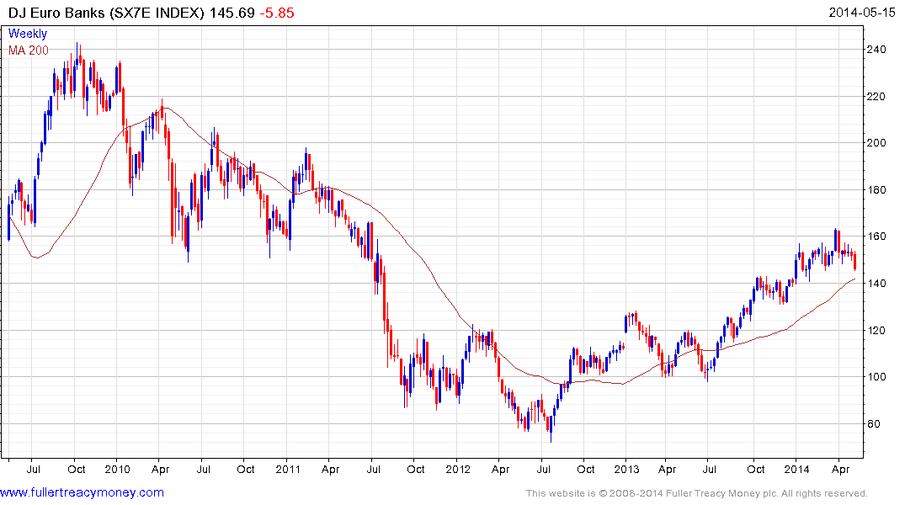
Task: Select the 'Weekly' interval label
Action: click(28, 34)
